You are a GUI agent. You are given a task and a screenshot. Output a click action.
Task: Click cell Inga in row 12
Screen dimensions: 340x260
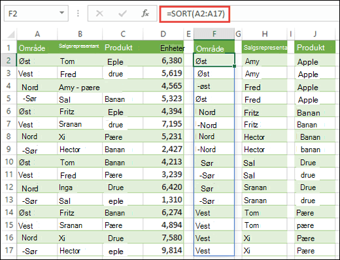80,187
